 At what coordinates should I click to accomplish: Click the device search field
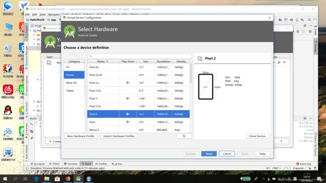[x=139, y=56]
